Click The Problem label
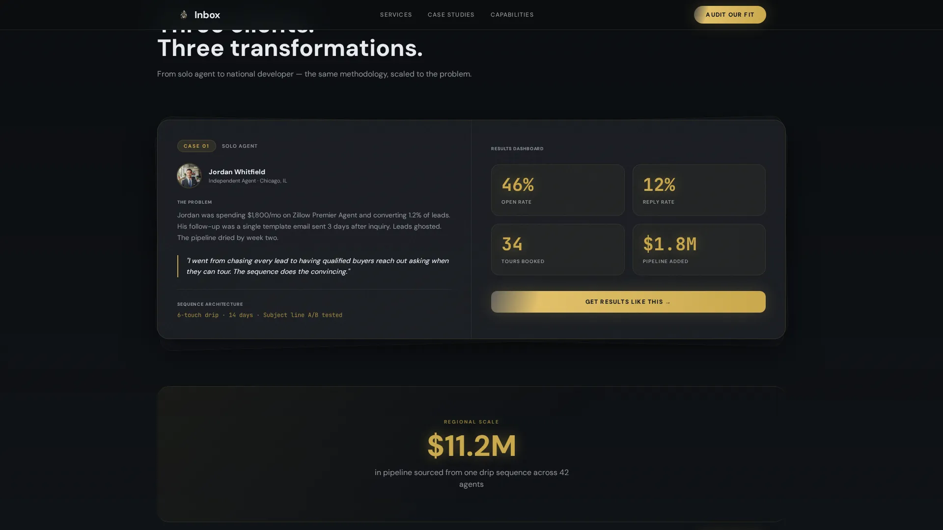The height and width of the screenshot is (530, 943). (x=194, y=202)
